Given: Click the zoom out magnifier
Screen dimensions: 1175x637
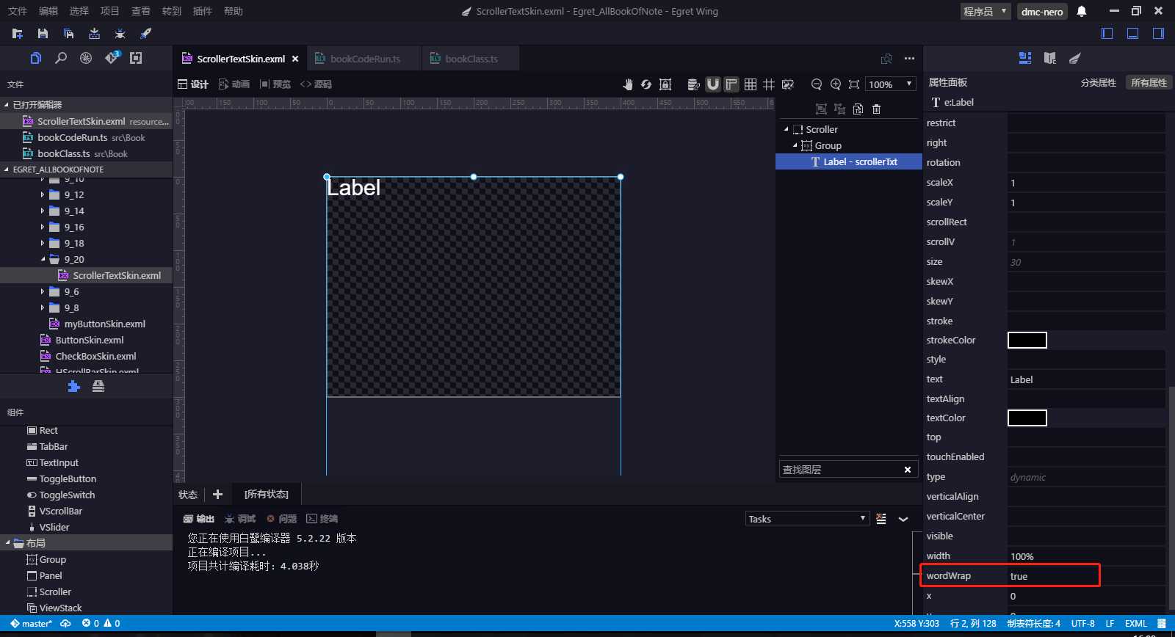Looking at the screenshot, I should tap(816, 84).
